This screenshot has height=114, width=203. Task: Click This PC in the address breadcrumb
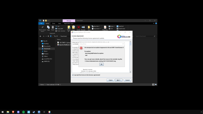coord(56,36)
